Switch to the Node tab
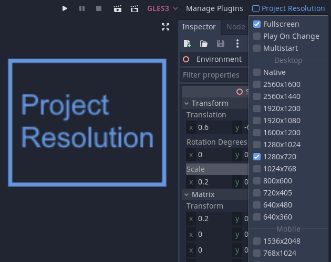This screenshot has width=331, height=262. (235, 27)
